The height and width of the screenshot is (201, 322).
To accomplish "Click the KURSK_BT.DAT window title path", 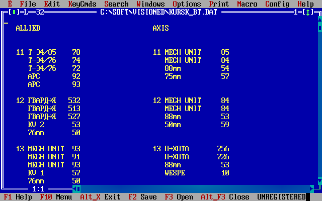I will [x=159, y=12].
